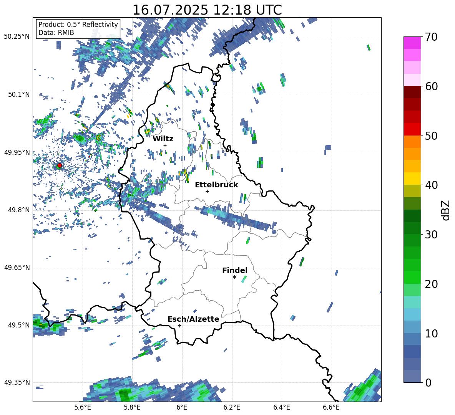The image size is (455, 415).
Task: Click the longitude label 6.6°E
Action: point(331,407)
